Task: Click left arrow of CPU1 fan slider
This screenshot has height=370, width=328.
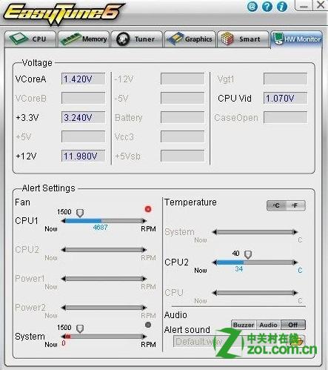Action: pos(64,221)
